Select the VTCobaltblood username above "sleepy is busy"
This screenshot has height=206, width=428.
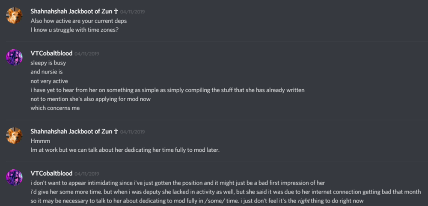[51, 53]
